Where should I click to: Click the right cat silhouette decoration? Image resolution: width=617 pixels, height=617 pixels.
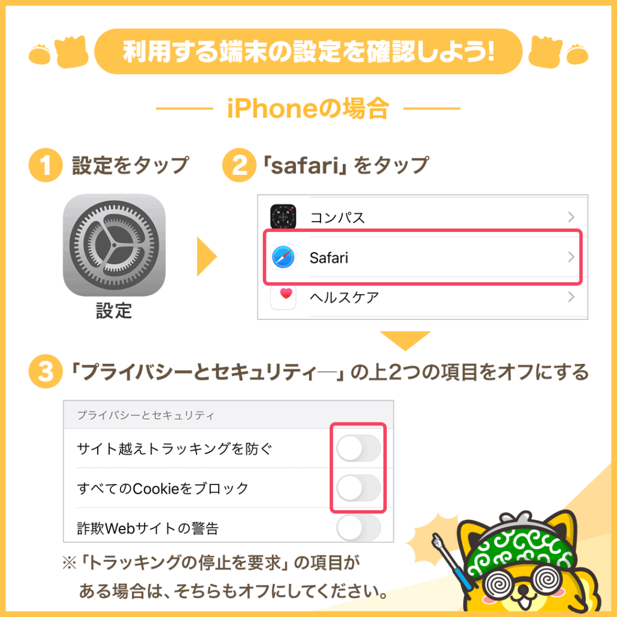545,52
